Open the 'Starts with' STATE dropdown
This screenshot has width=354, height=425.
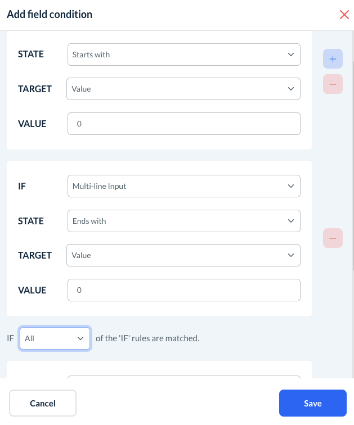coord(183,55)
